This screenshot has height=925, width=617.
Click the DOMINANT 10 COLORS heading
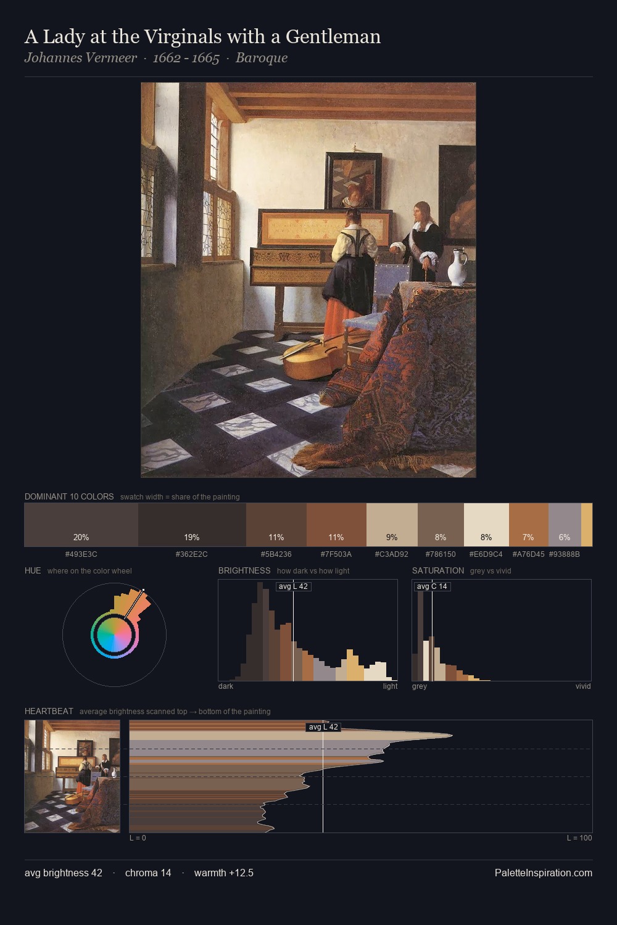[69, 496]
